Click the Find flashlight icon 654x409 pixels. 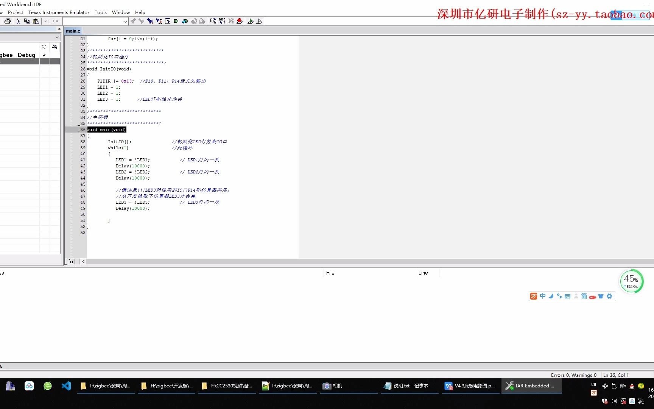click(x=150, y=21)
